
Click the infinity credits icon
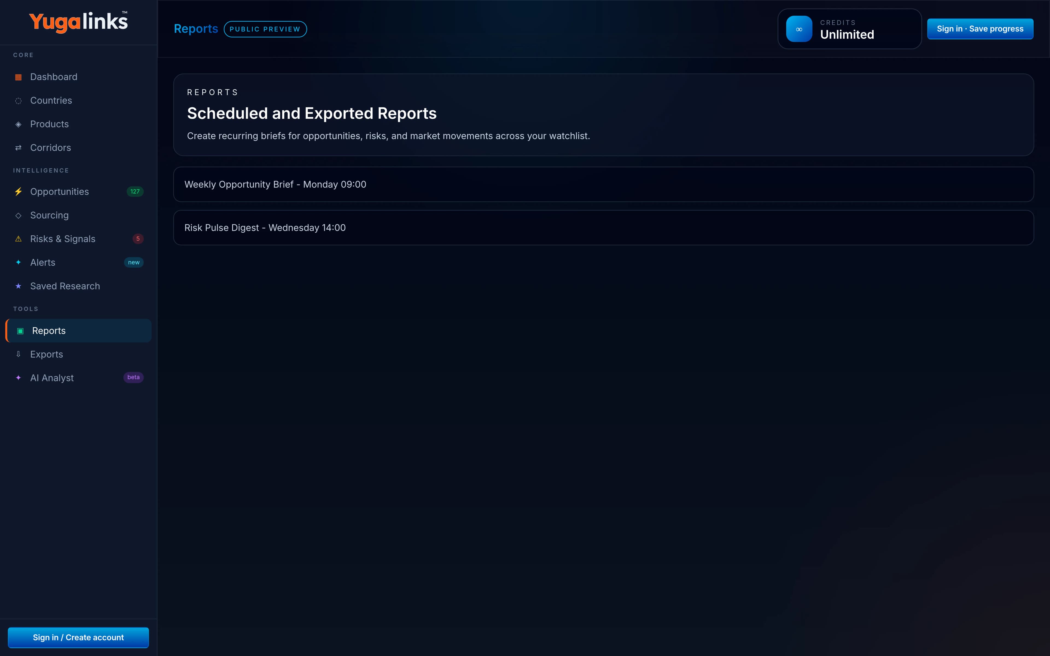[799, 29]
